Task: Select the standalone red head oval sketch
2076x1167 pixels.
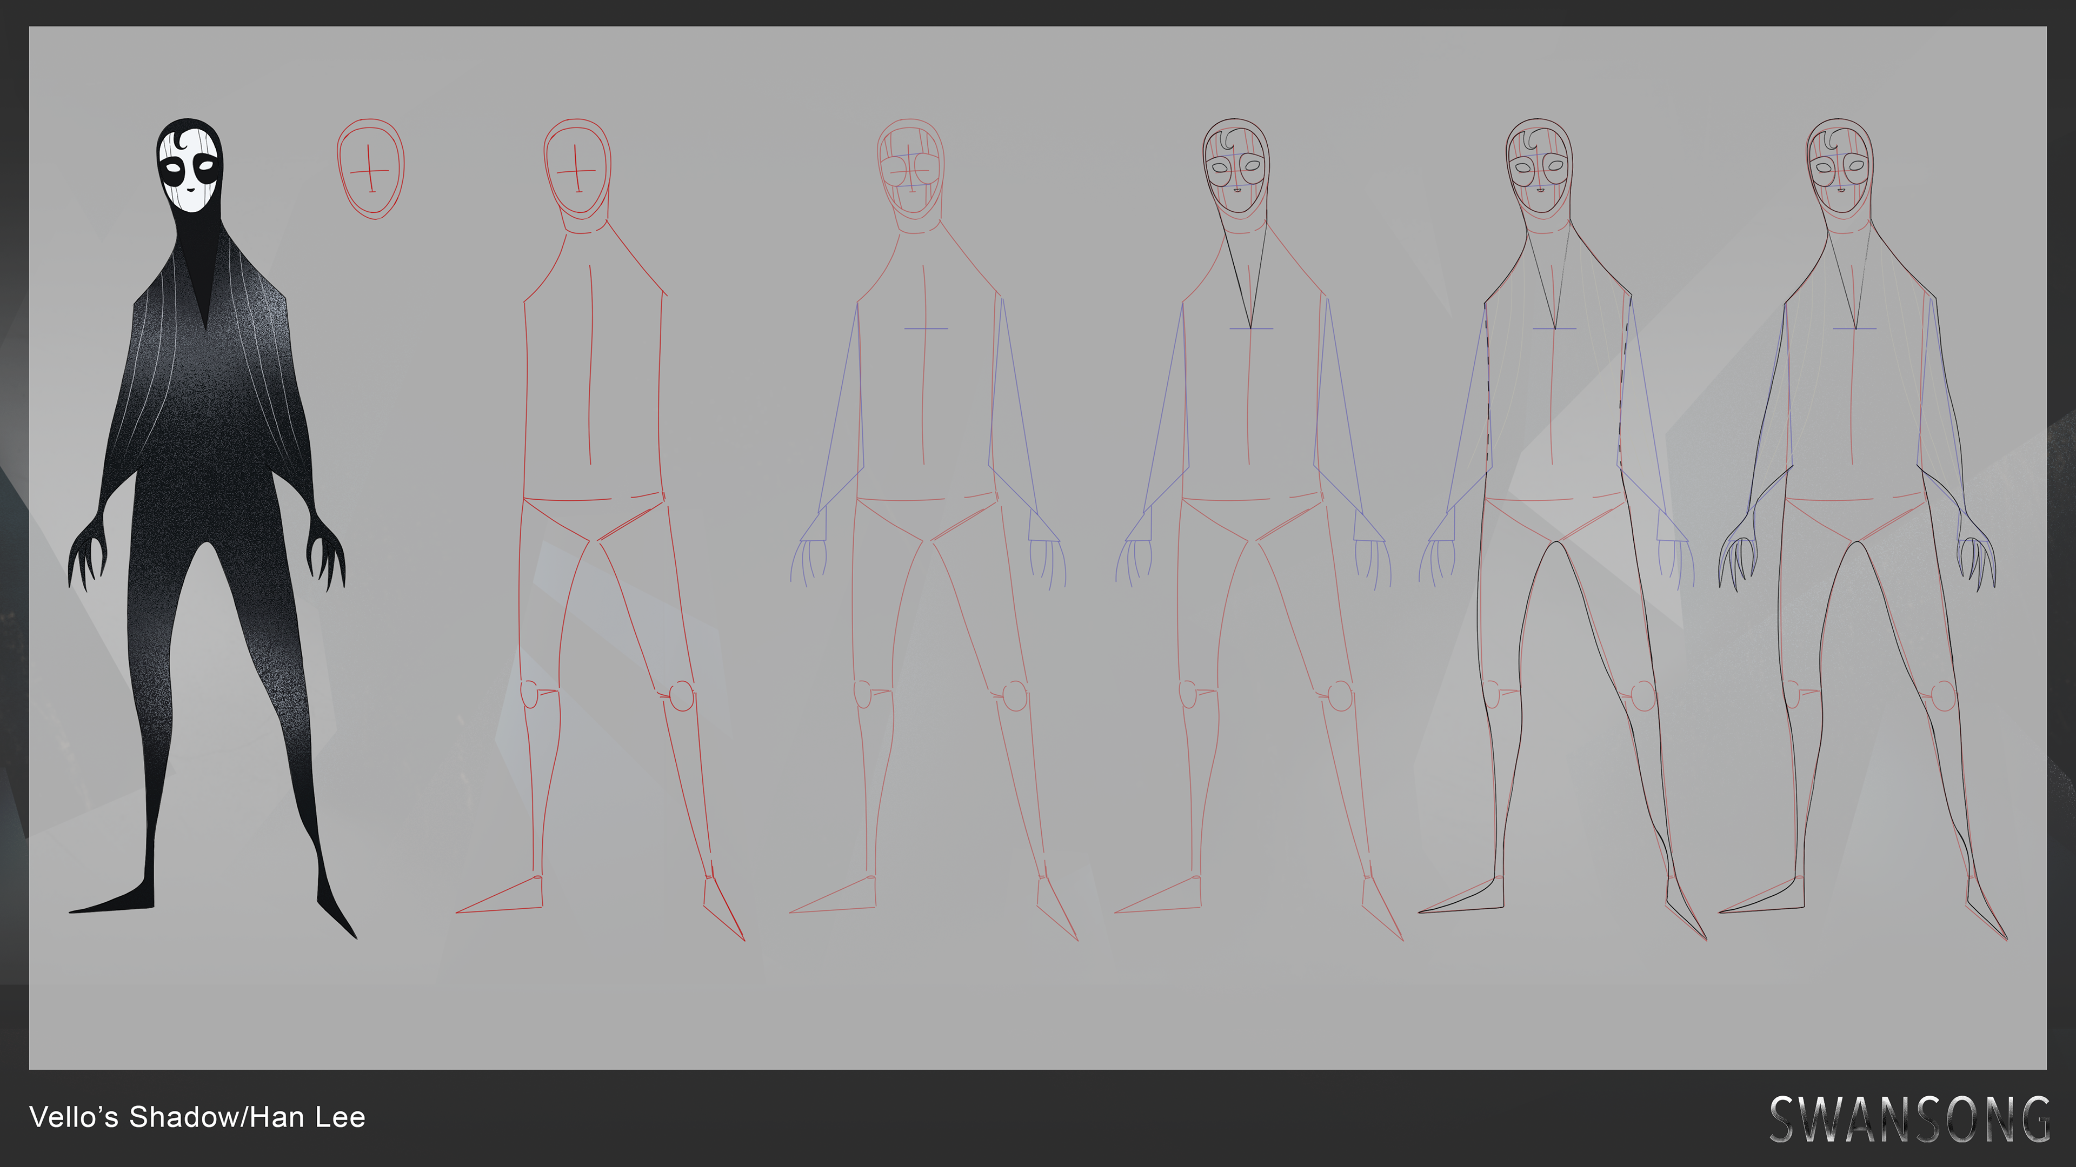Action: 371,169
